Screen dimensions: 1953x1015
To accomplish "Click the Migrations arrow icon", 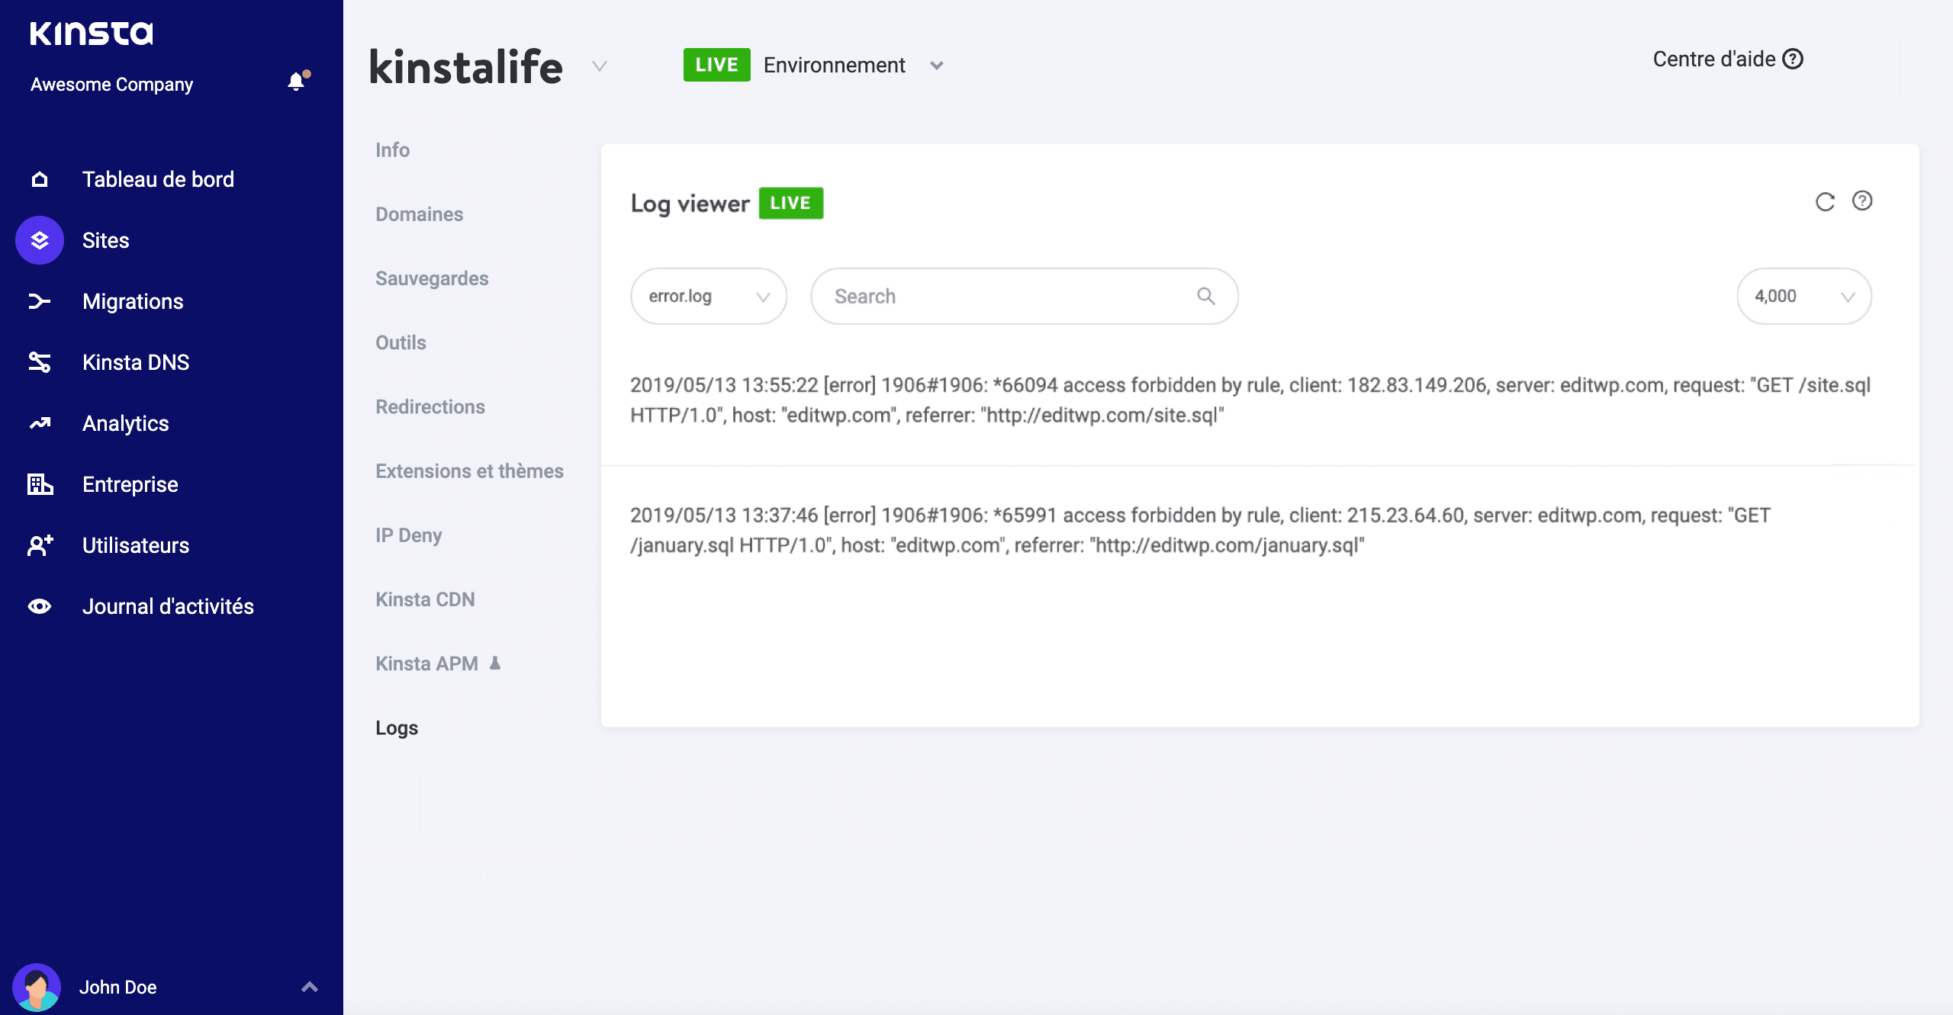I will coord(40,301).
